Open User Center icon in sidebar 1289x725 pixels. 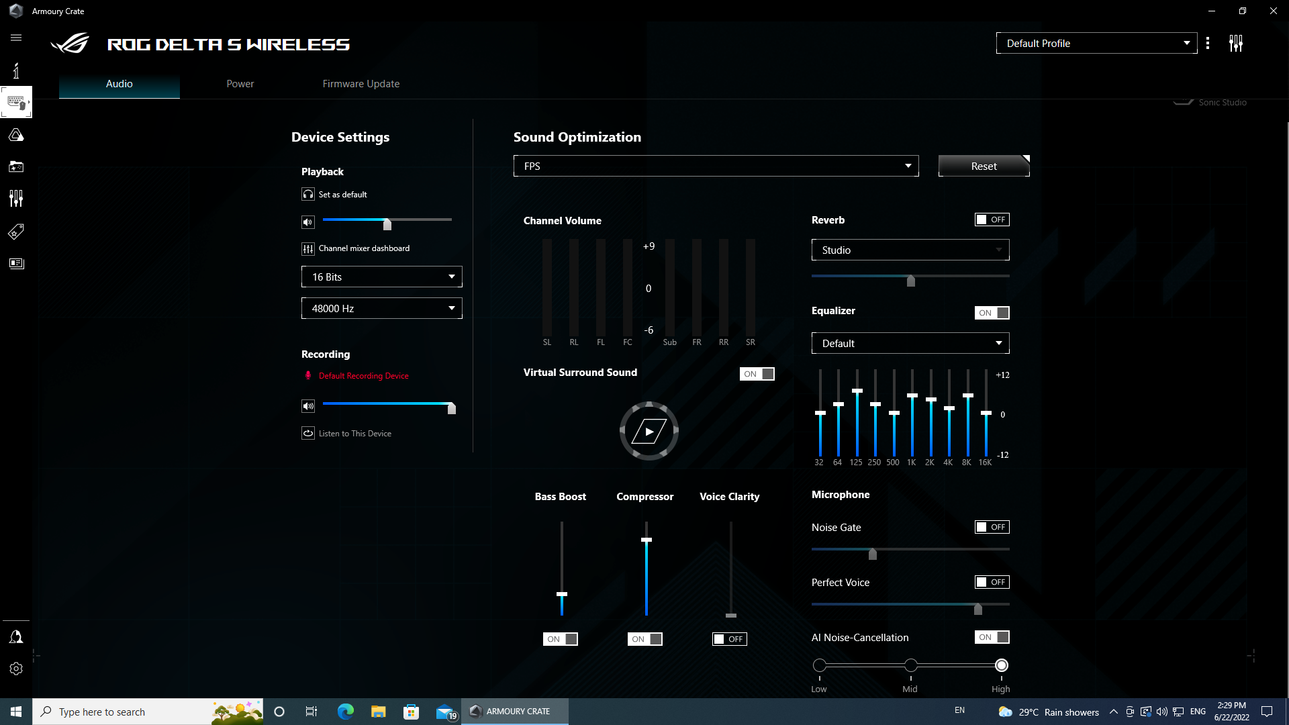point(16,636)
